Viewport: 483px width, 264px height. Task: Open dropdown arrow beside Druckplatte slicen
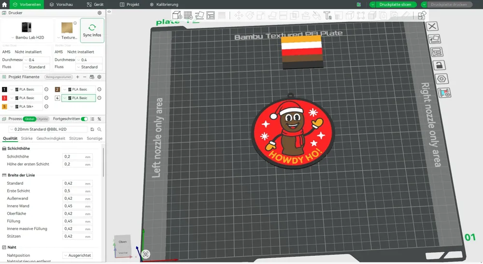tap(373, 4)
